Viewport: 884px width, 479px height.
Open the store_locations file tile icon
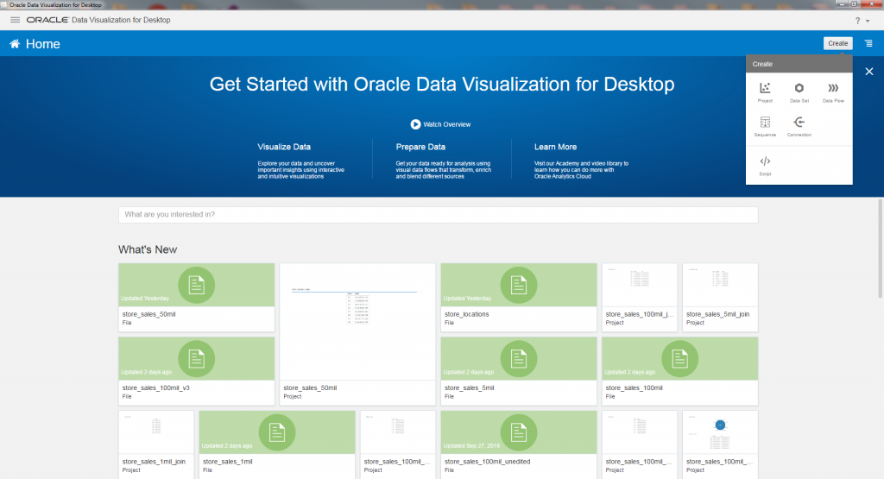[519, 285]
